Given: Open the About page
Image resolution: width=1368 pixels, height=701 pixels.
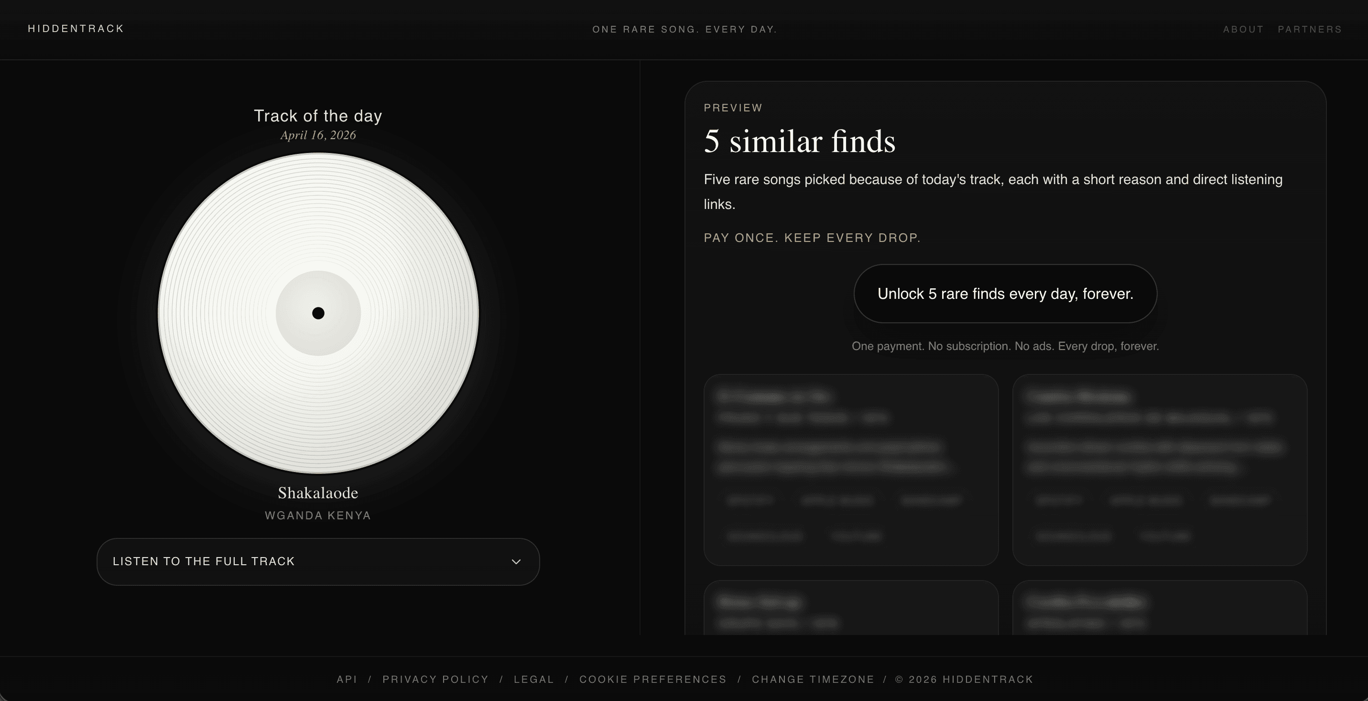Looking at the screenshot, I should point(1243,30).
